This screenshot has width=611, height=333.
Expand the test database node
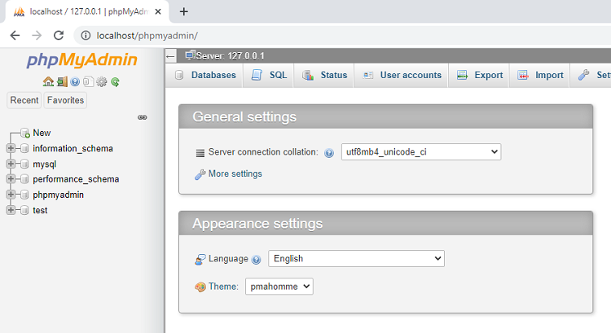pyautogui.click(x=11, y=210)
